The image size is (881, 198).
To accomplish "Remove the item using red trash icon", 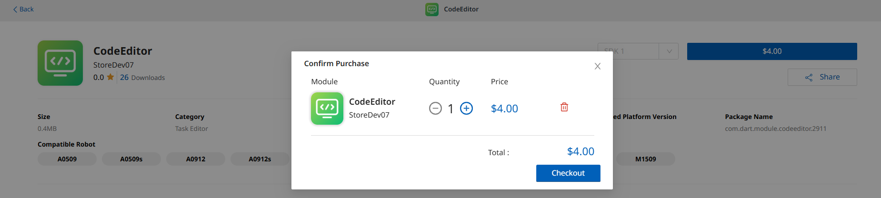I will [x=564, y=107].
